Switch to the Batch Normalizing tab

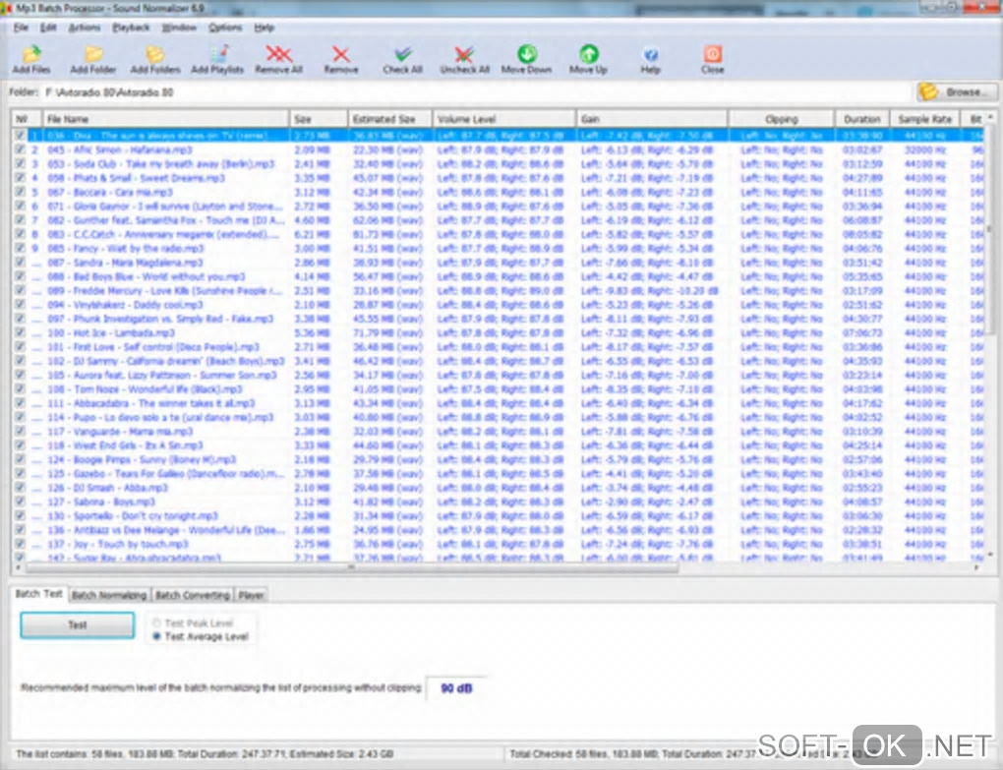pos(109,595)
